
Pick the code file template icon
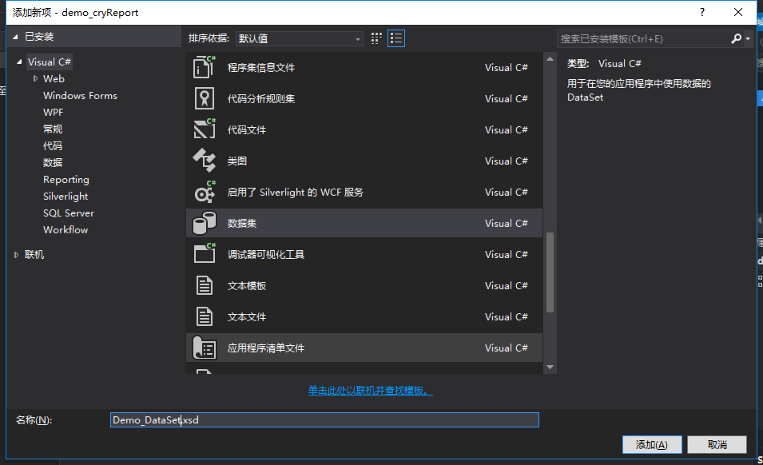(x=205, y=129)
